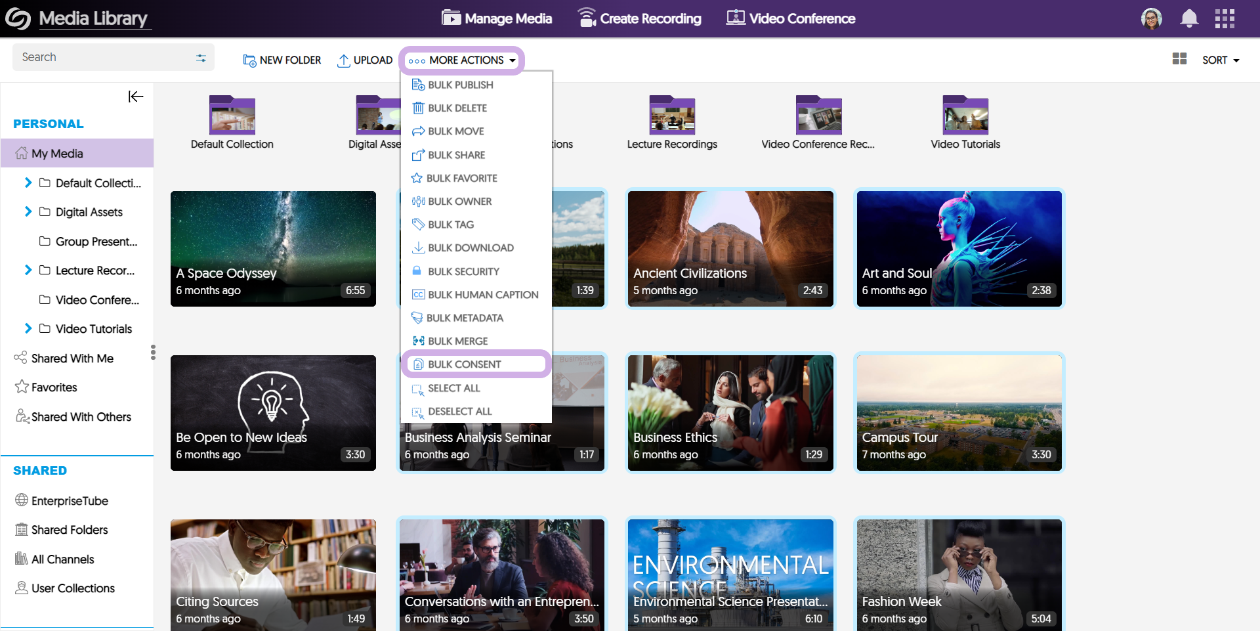Open the Sort dropdown
Viewport: 1260px width, 631px height.
[1220, 60]
